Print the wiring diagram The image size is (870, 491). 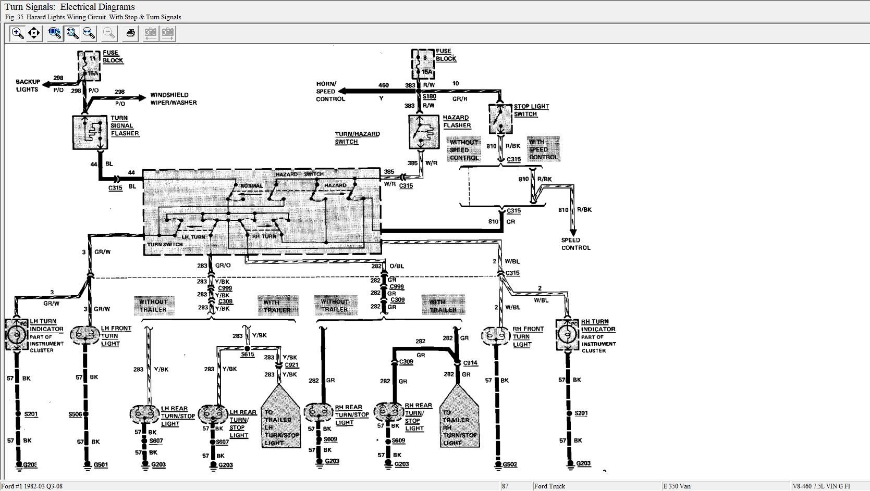tap(130, 34)
